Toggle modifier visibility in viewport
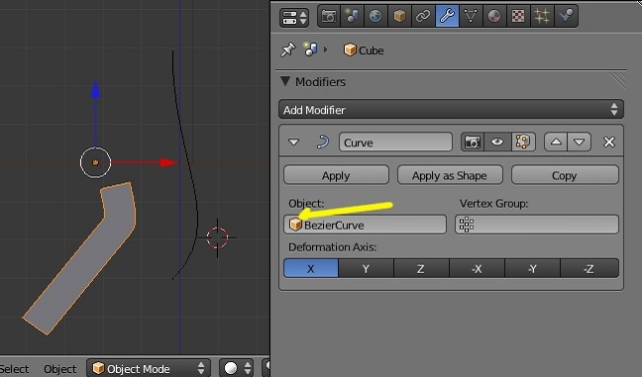Image resolution: width=642 pixels, height=377 pixels. tap(497, 141)
